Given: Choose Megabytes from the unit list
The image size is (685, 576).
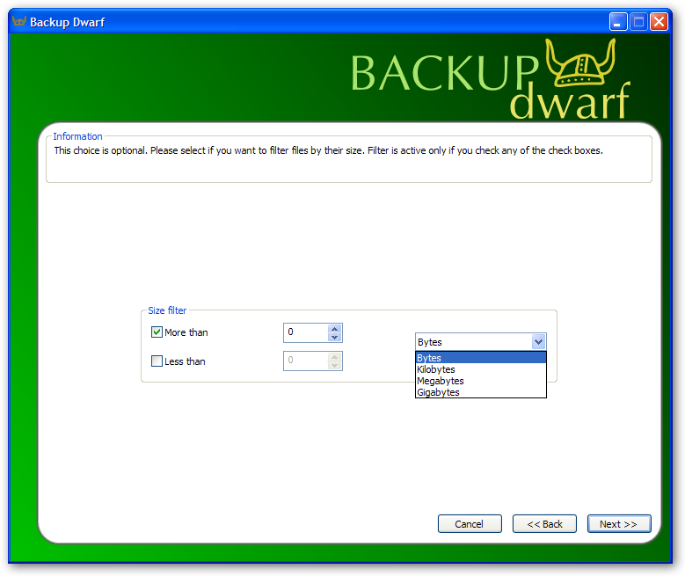Looking at the screenshot, I should pos(480,381).
